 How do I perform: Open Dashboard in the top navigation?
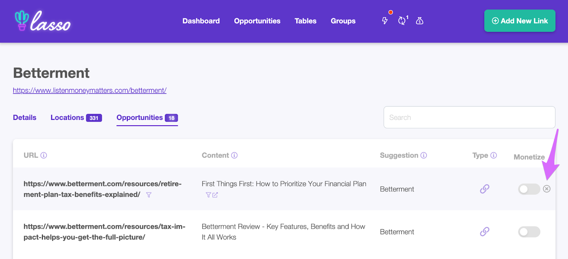tap(201, 21)
